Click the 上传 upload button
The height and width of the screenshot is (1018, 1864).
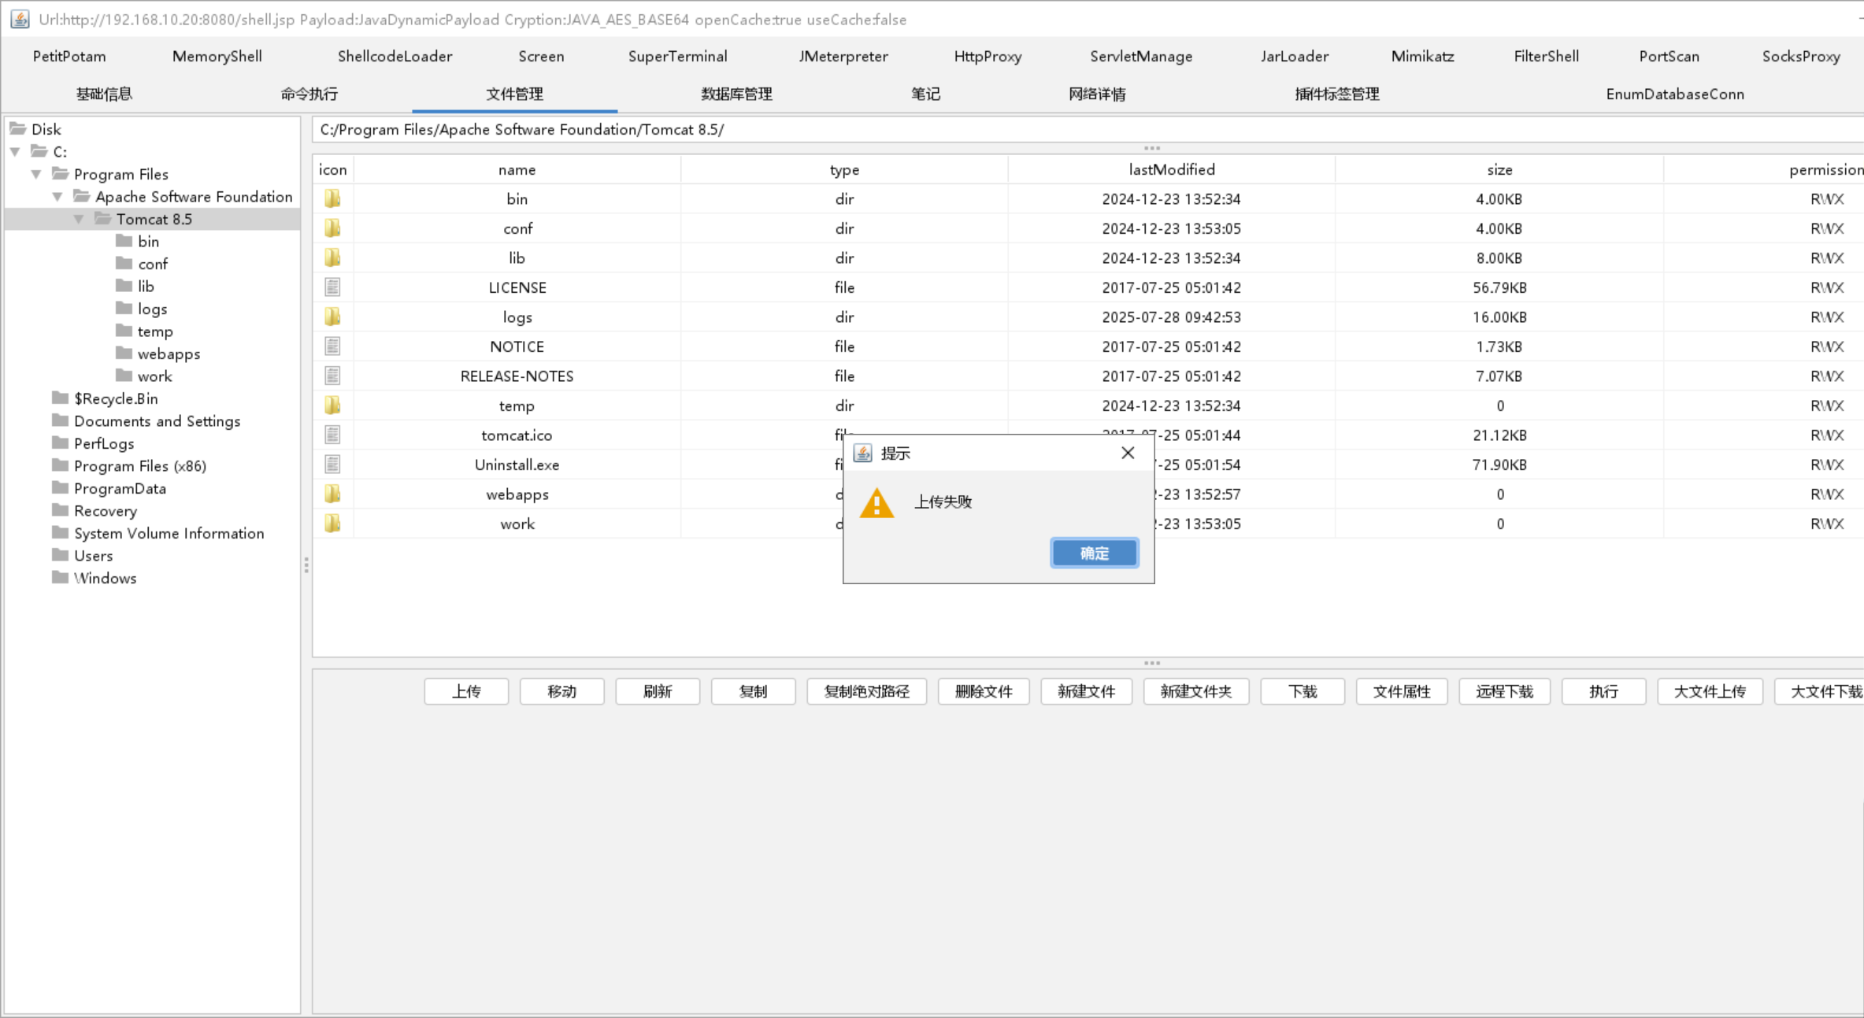coord(466,691)
